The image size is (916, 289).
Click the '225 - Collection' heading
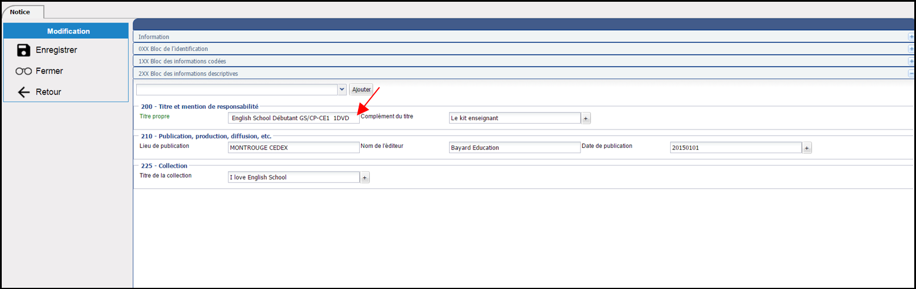(164, 165)
